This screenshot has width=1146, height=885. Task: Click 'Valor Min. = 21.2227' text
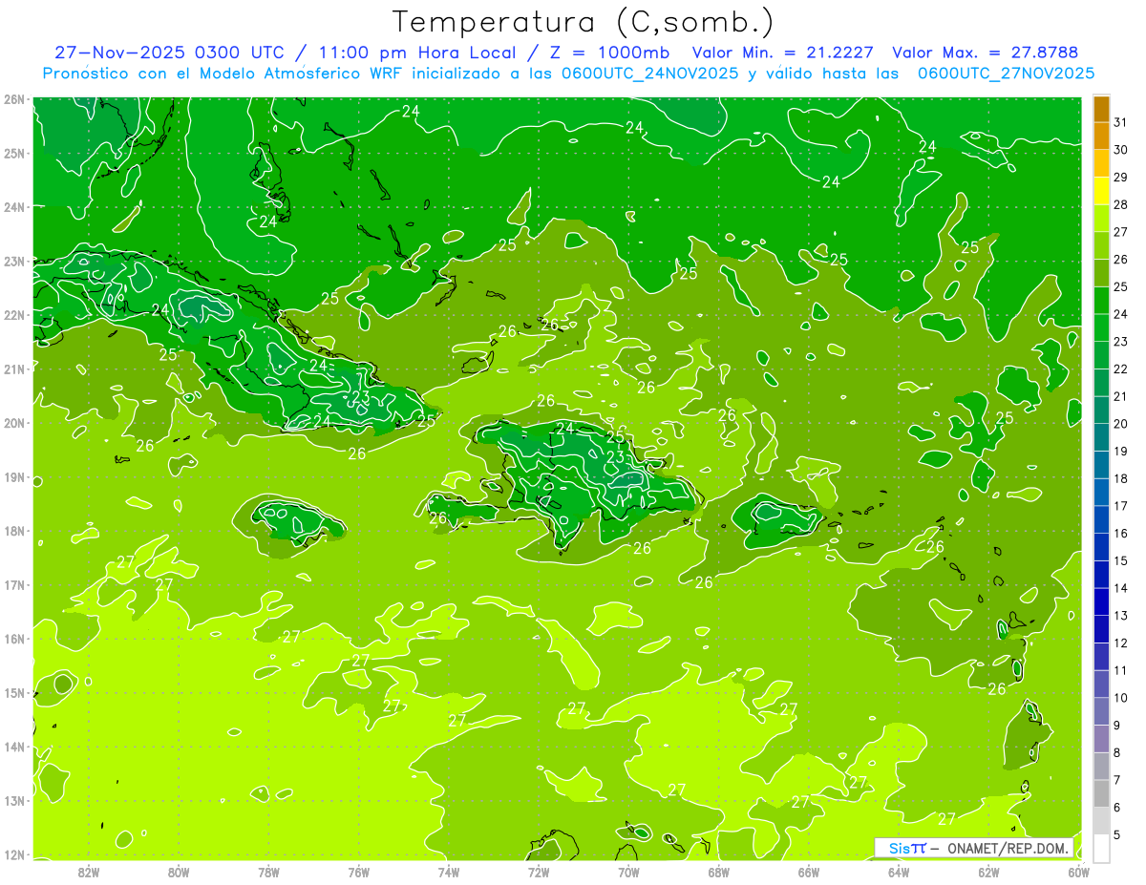[x=782, y=53]
